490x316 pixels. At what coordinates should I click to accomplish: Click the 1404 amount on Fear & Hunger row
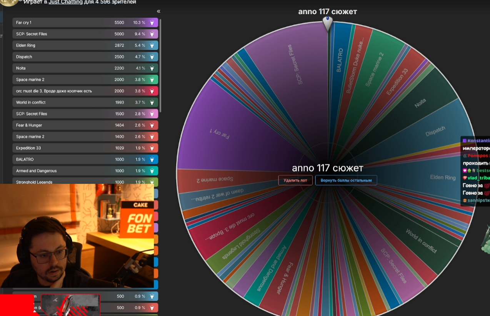tap(119, 125)
